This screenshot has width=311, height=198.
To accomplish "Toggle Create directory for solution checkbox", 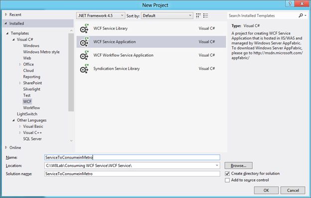I will click(227, 174).
